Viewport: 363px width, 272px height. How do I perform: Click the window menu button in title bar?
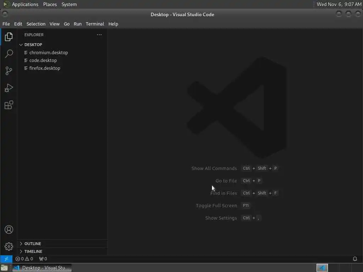coord(5,14)
